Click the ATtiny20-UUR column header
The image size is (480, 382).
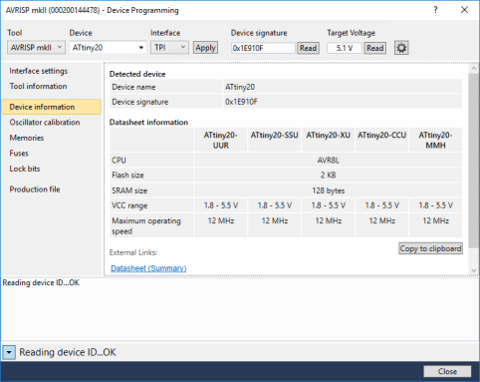pos(221,140)
